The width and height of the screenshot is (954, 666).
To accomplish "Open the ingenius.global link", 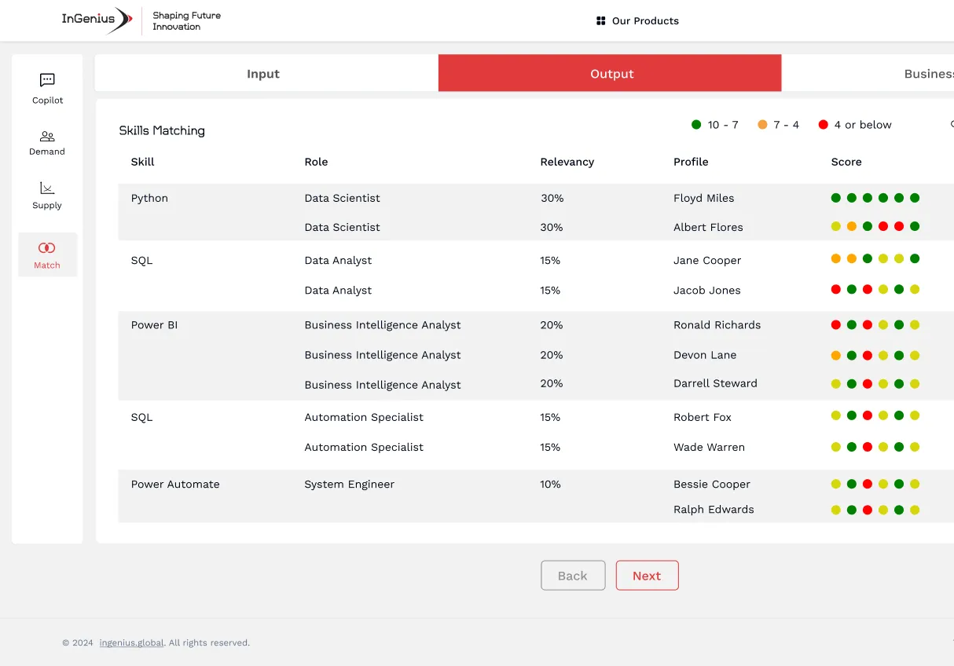I will point(130,642).
